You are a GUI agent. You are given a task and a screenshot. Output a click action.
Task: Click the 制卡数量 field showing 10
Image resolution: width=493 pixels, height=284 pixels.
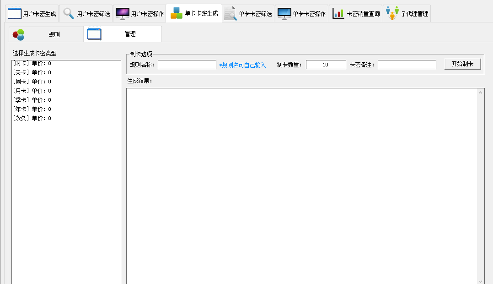click(326, 65)
